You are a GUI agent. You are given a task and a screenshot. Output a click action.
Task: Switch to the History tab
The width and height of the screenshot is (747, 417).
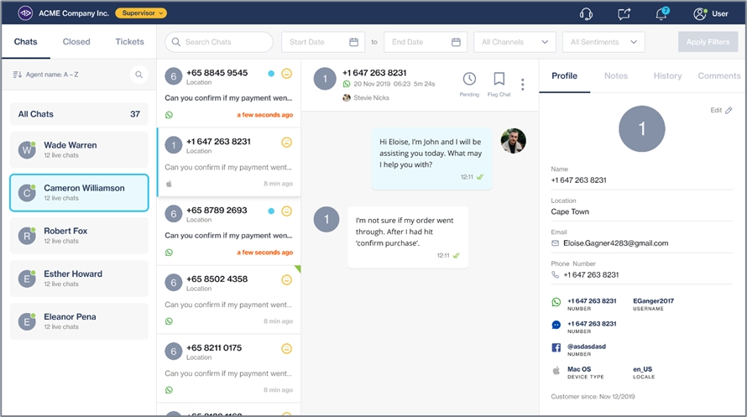click(667, 76)
